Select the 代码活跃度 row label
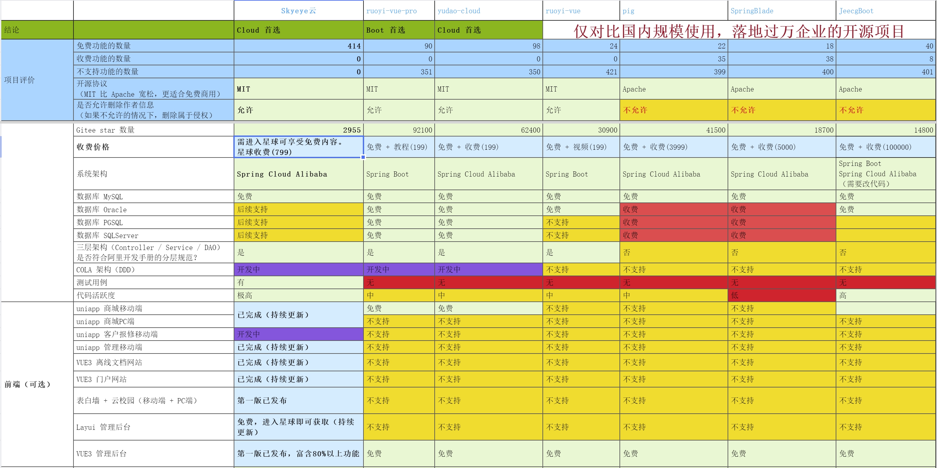Screen dimensions: 937x468 153,295
